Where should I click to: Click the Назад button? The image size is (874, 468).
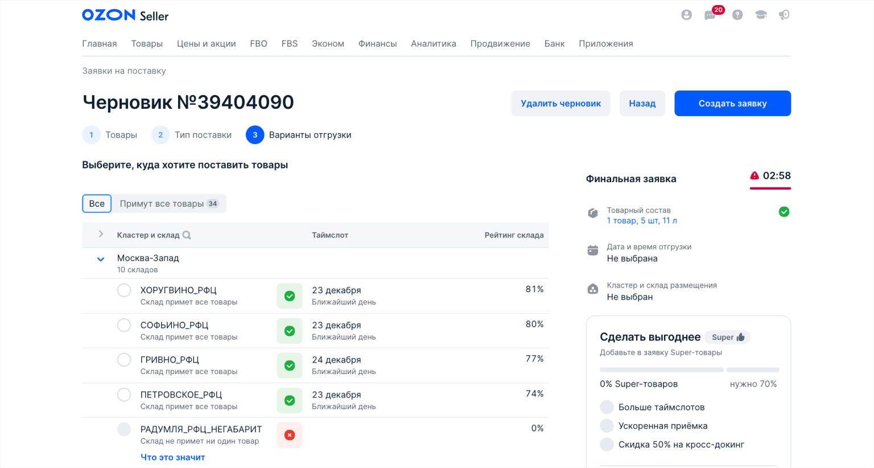pyautogui.click(x=642, y=104)
